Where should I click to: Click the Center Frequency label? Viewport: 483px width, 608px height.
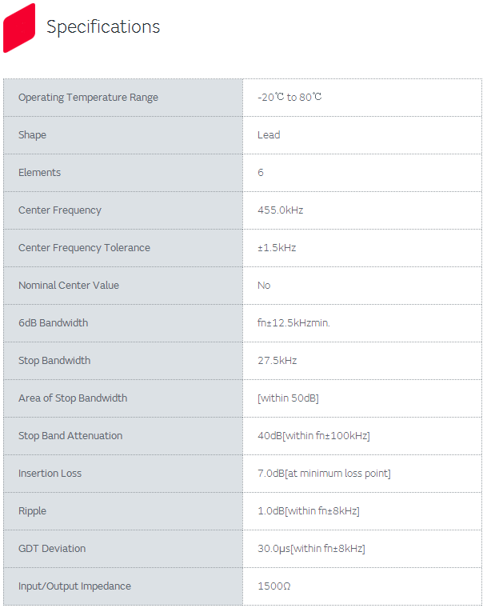[60, 210]
